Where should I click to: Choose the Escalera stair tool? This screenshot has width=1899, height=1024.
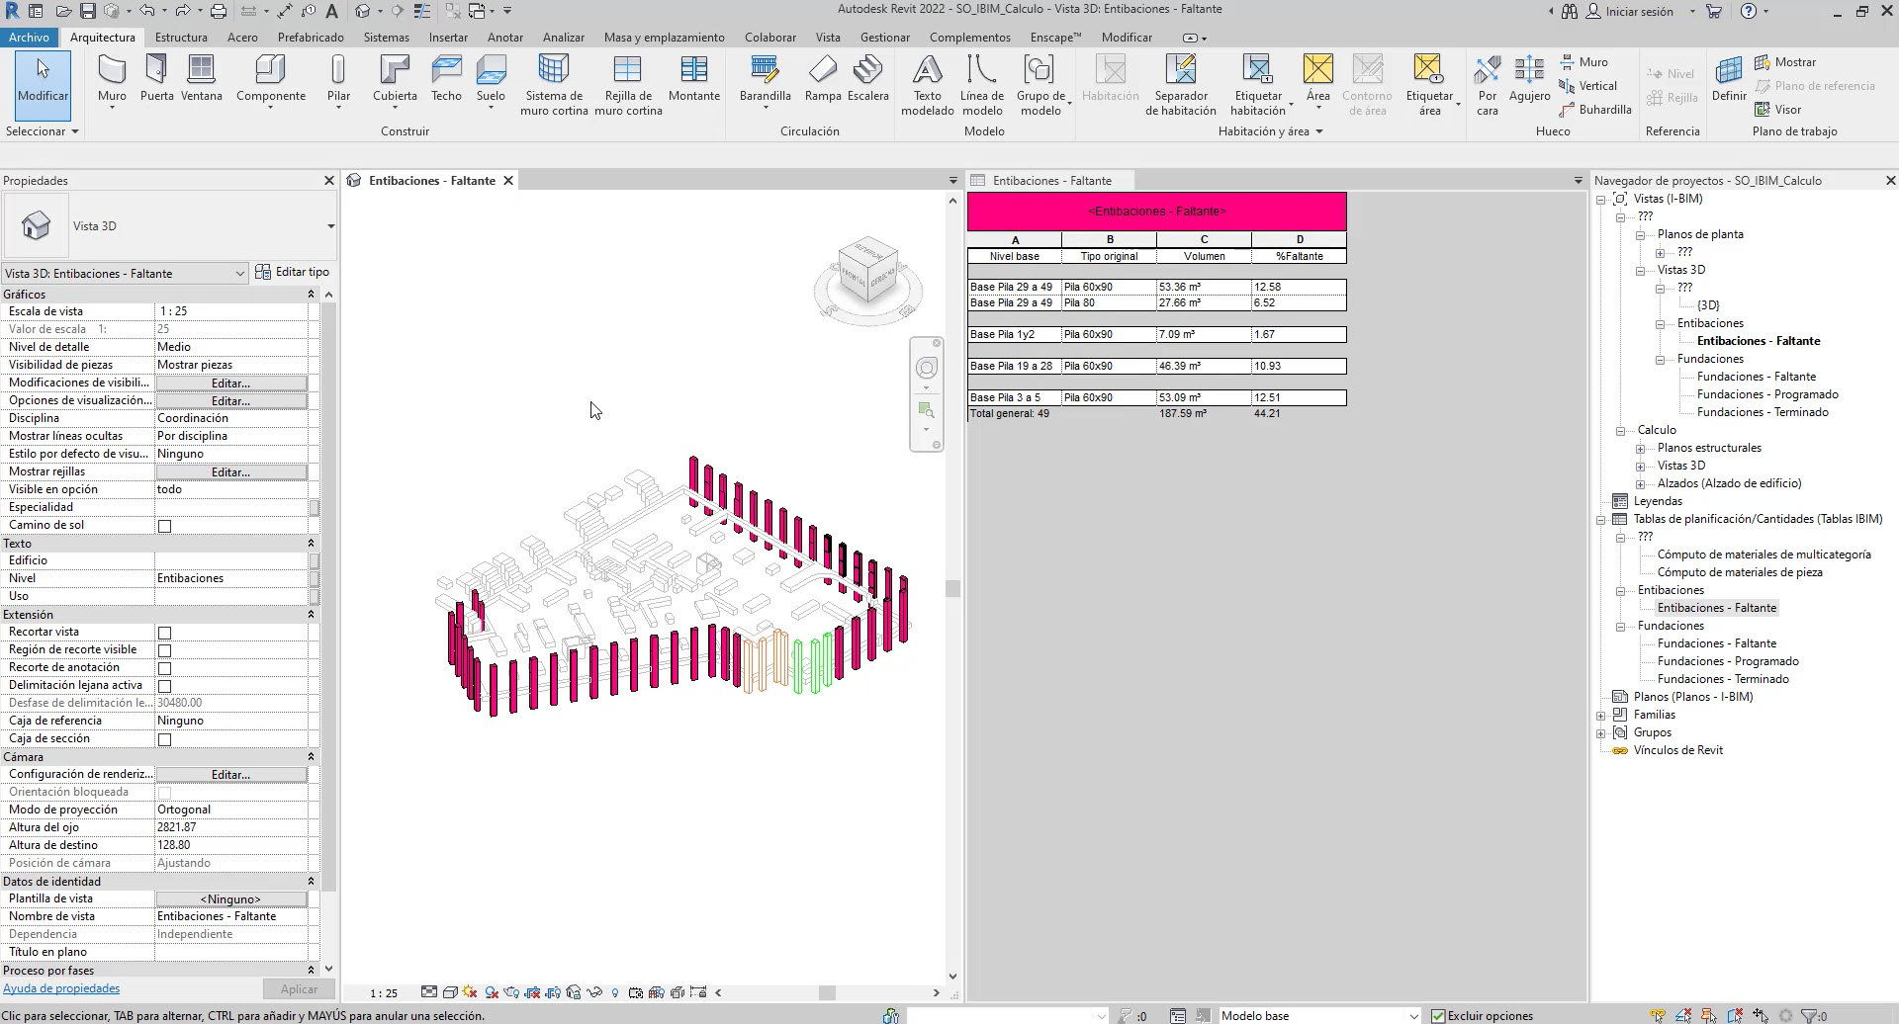point(867,79)
